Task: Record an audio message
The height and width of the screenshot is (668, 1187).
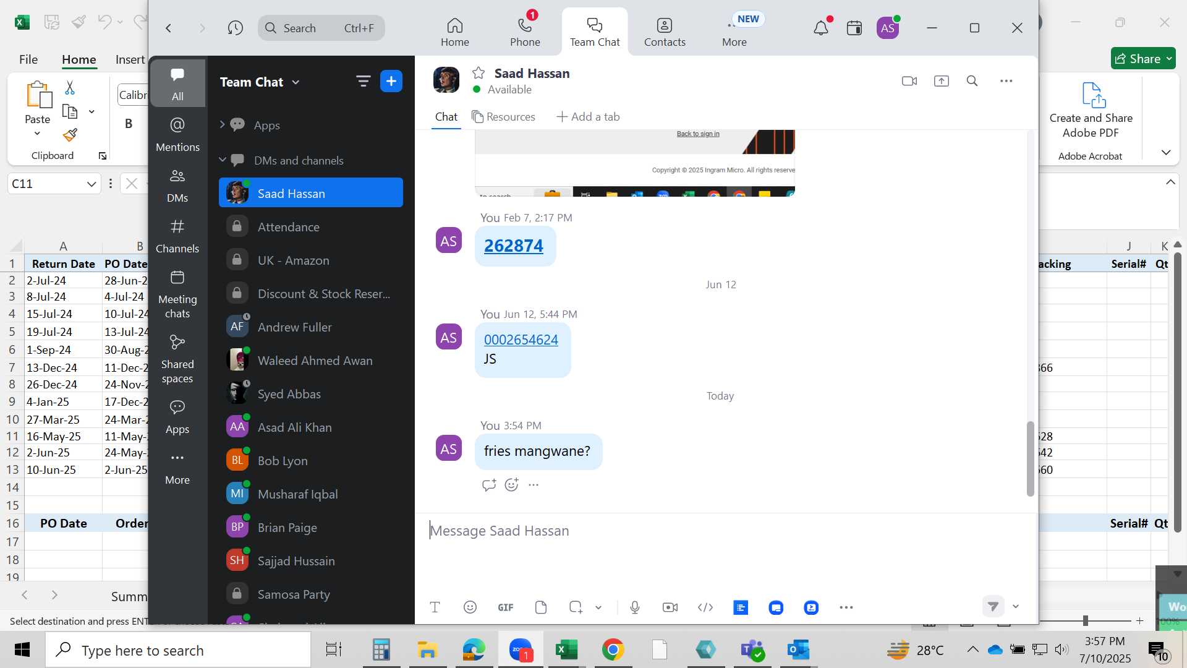Action: (x=635, y=607)
